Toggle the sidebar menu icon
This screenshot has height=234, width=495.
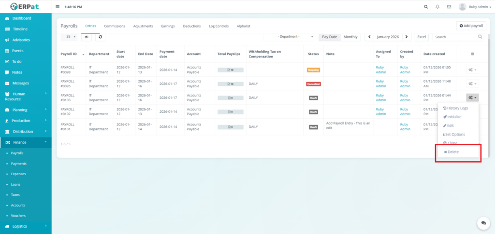58,7
